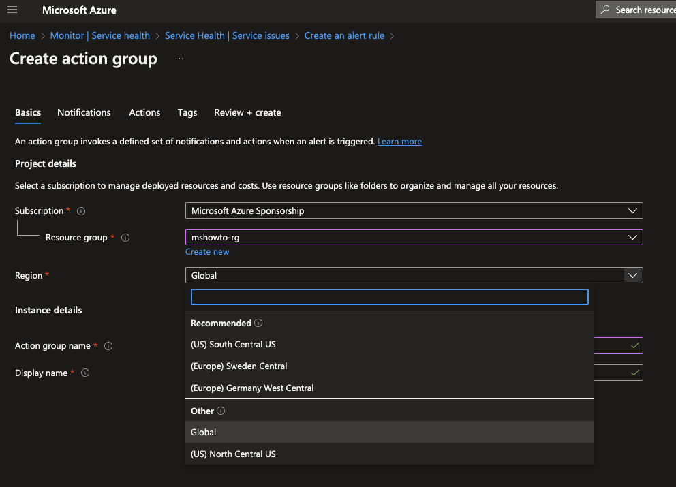Screen dimensions: 676x487
Task: Switch to the Tags tab
Action: (x=187, y=112)
